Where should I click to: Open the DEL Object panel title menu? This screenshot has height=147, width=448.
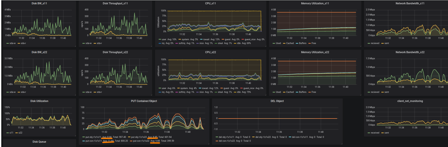coord(277,101)
